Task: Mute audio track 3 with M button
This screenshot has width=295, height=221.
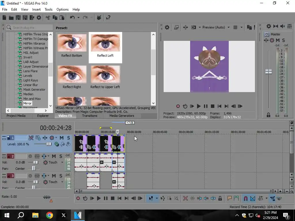Action: [54, 176]
